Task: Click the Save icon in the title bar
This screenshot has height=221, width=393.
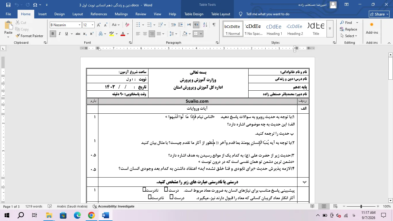Action: pyautogui.click(x=8, y=5)
